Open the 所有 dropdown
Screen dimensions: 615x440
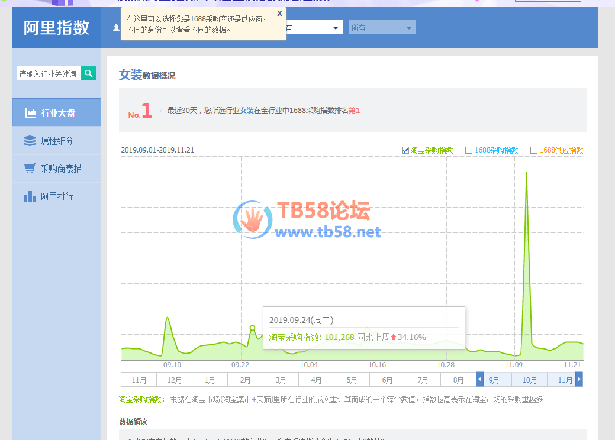(x=382, y=27)
